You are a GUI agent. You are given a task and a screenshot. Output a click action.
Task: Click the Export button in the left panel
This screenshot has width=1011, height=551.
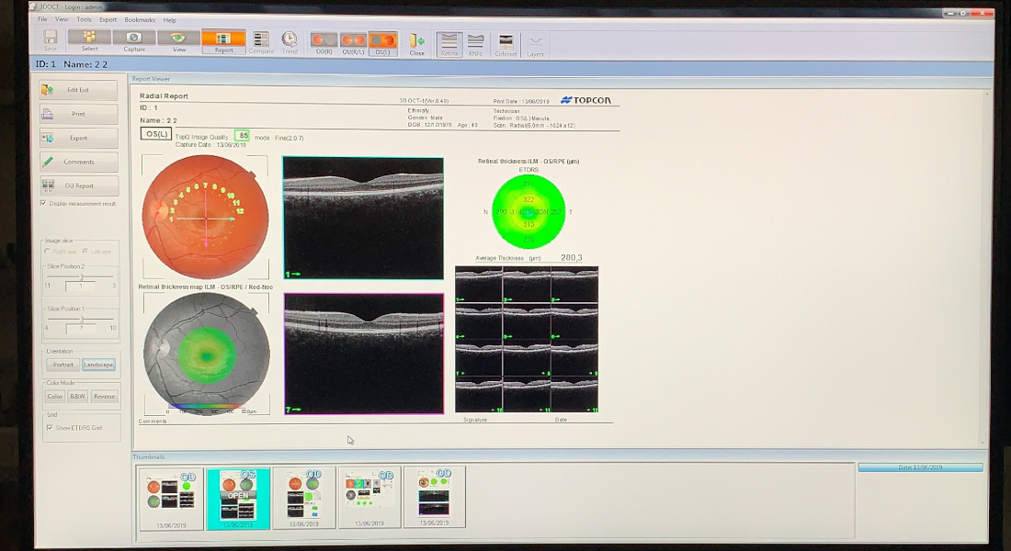coord(79,138)
